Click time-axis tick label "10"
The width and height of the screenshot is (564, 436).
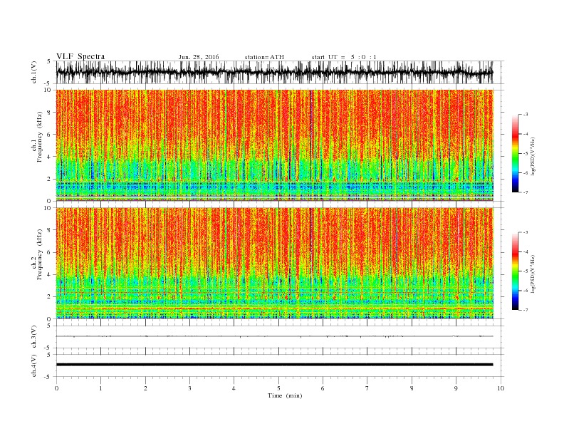[501, 388]
